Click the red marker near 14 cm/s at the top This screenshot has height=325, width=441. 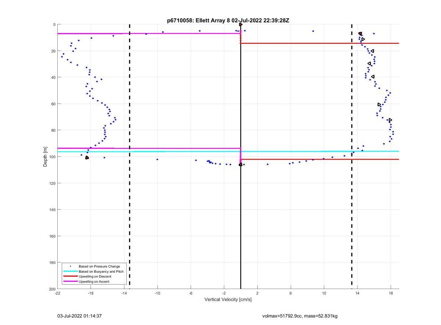360,33
